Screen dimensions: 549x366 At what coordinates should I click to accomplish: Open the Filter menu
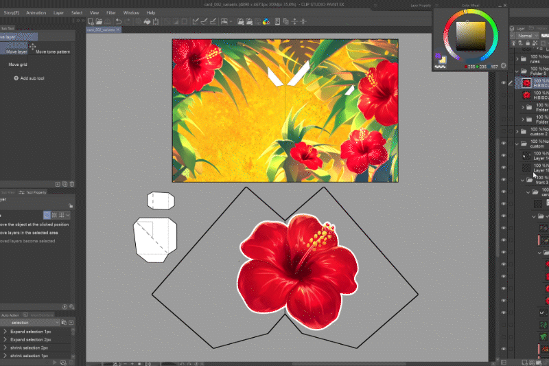[x=111, y=12]
